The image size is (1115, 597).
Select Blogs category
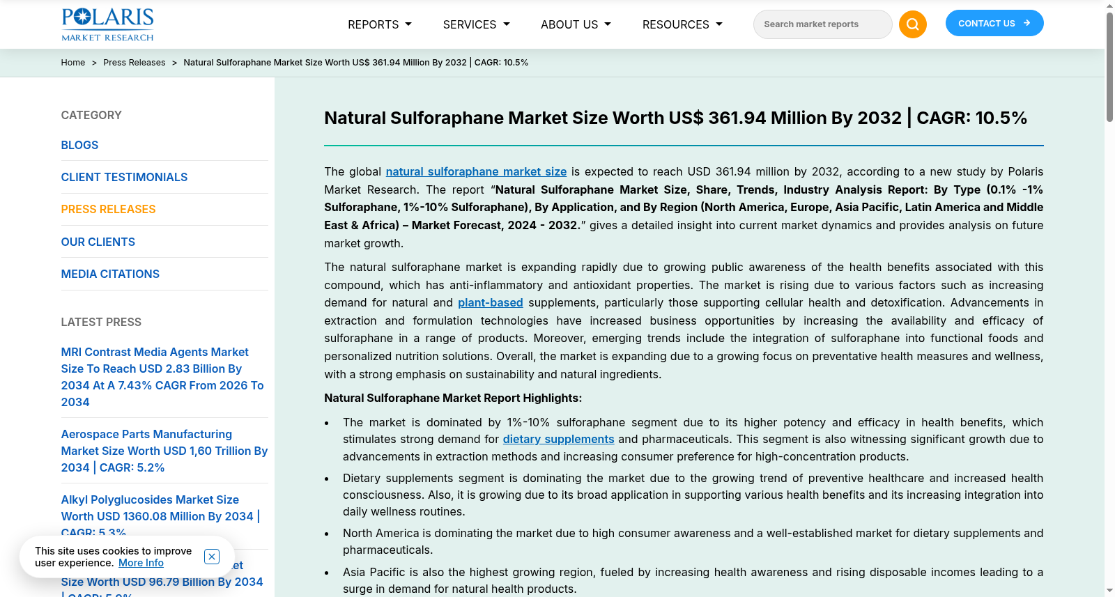point(79,145)
